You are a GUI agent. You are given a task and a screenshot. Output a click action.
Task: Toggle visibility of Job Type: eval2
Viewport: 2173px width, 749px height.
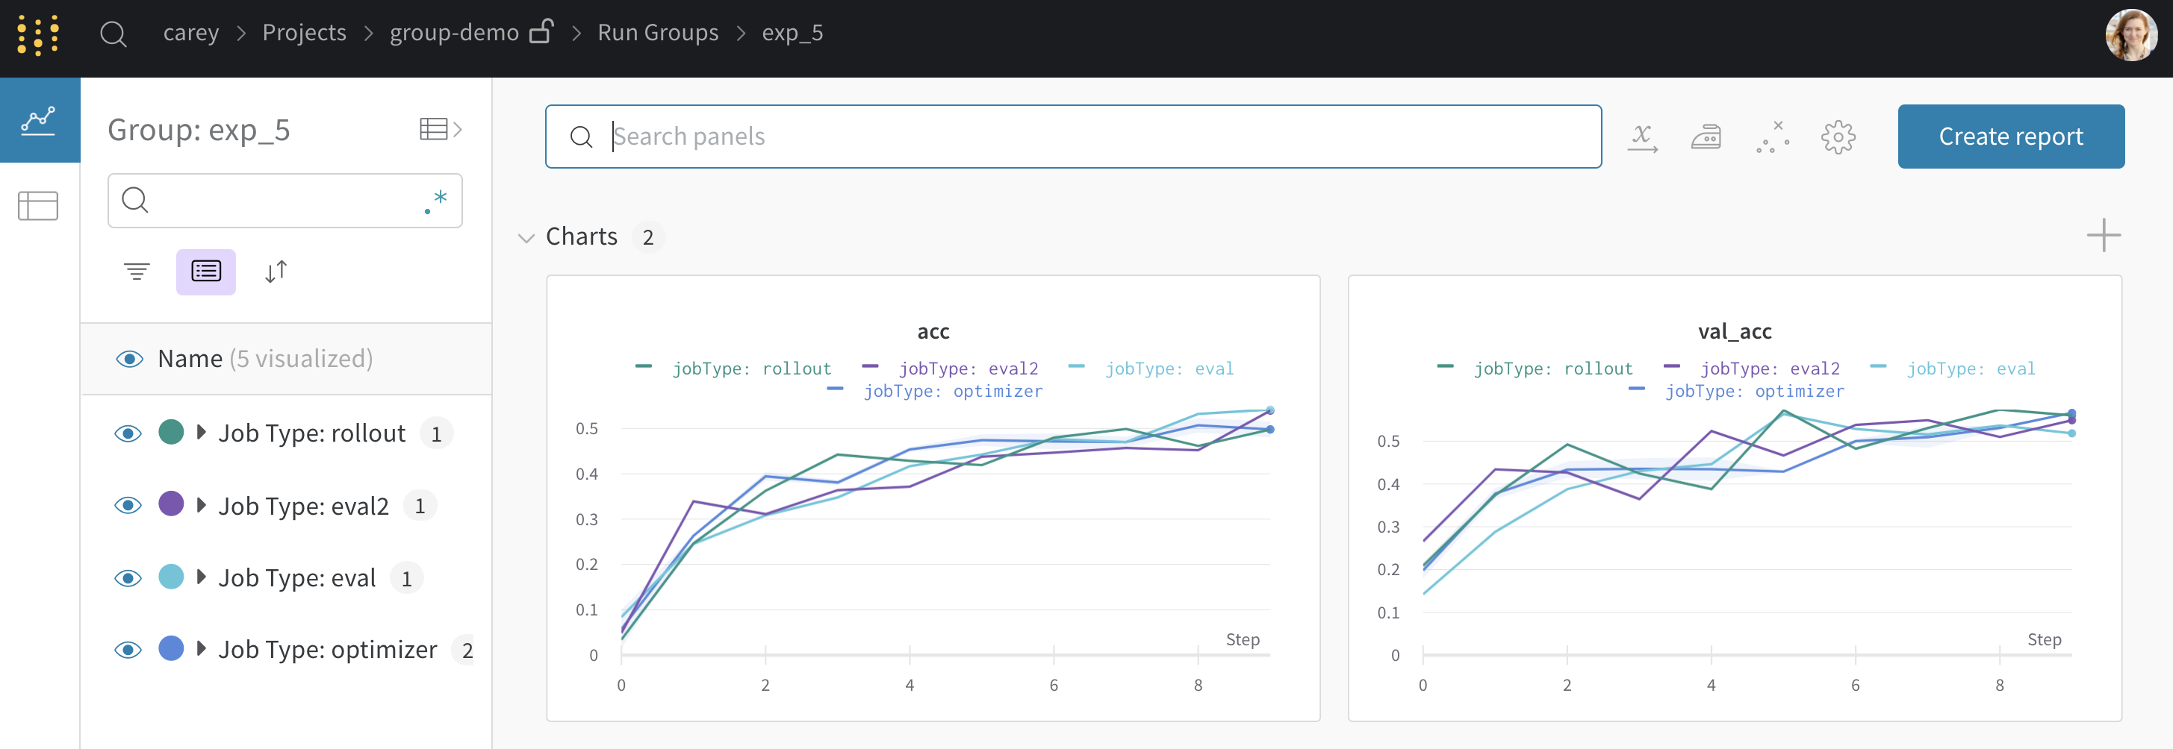tap(128, 506)
